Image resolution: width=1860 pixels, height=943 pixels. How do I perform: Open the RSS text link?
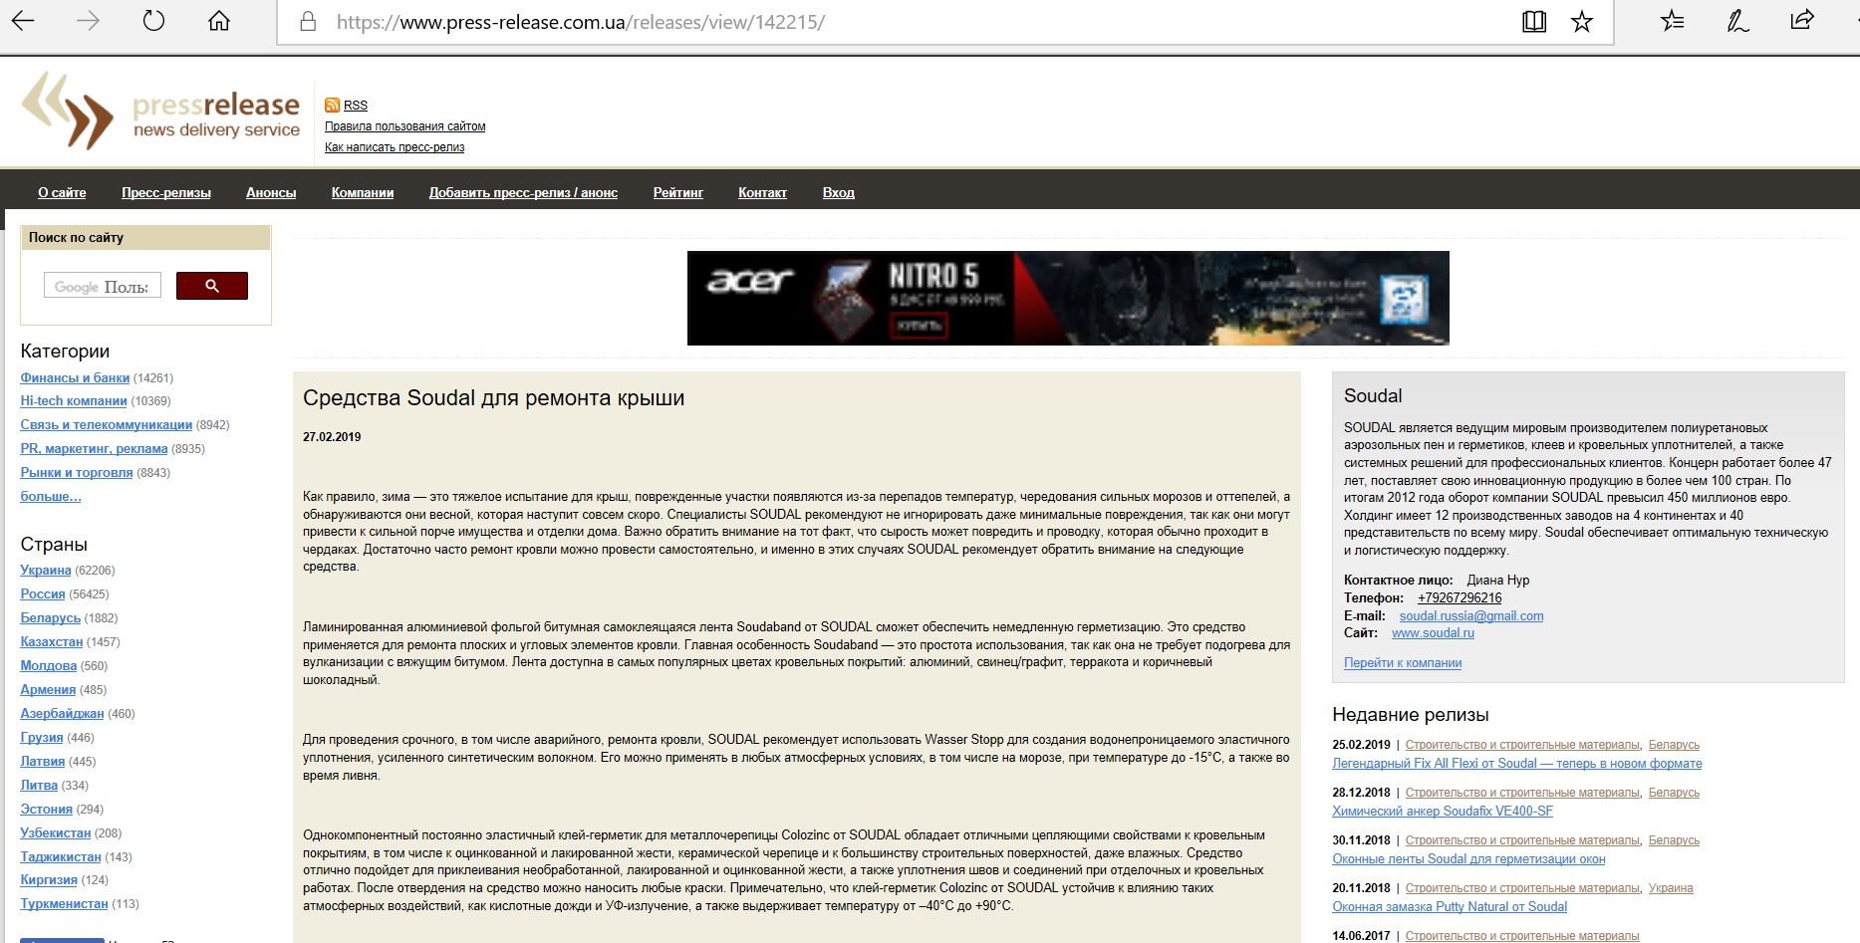pyautogui.click(x=356, y=105)
